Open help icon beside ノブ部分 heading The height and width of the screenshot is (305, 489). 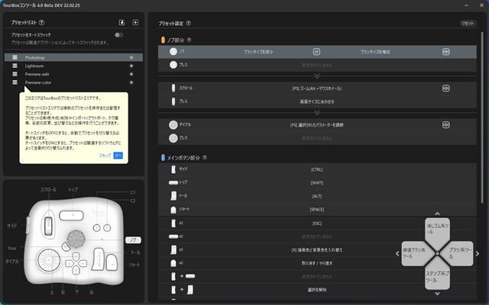tap(189, 40)
